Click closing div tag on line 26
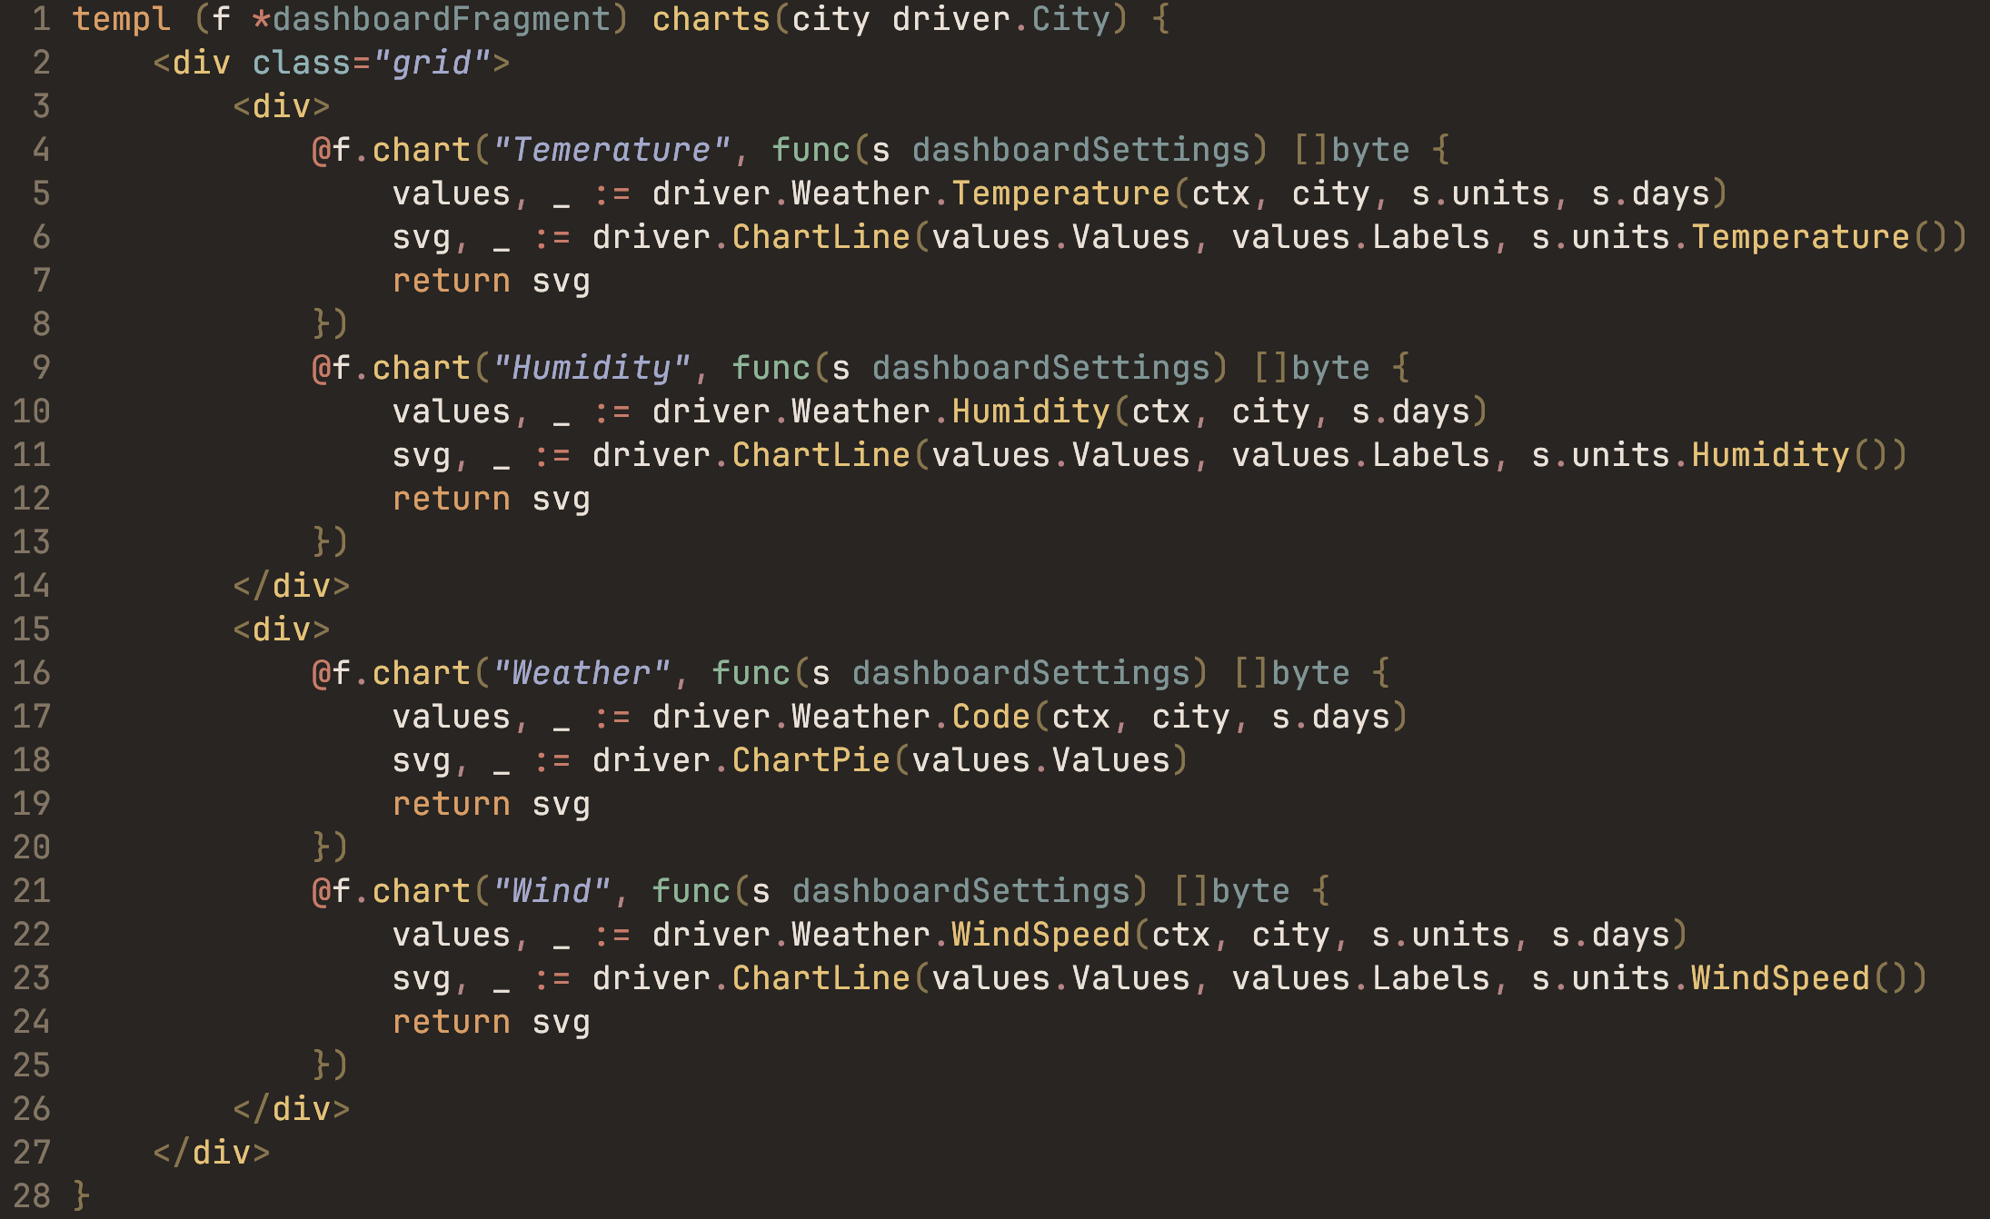 click(292, 1109)
